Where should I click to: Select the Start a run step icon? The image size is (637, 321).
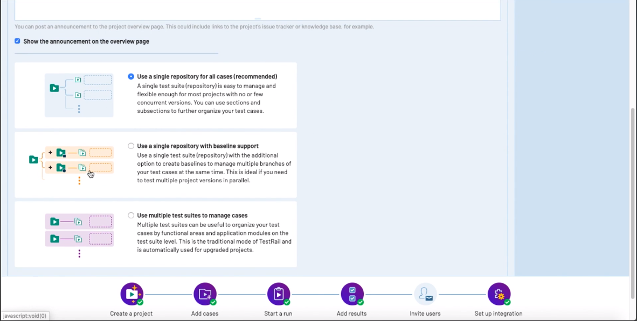pos(279,294)
